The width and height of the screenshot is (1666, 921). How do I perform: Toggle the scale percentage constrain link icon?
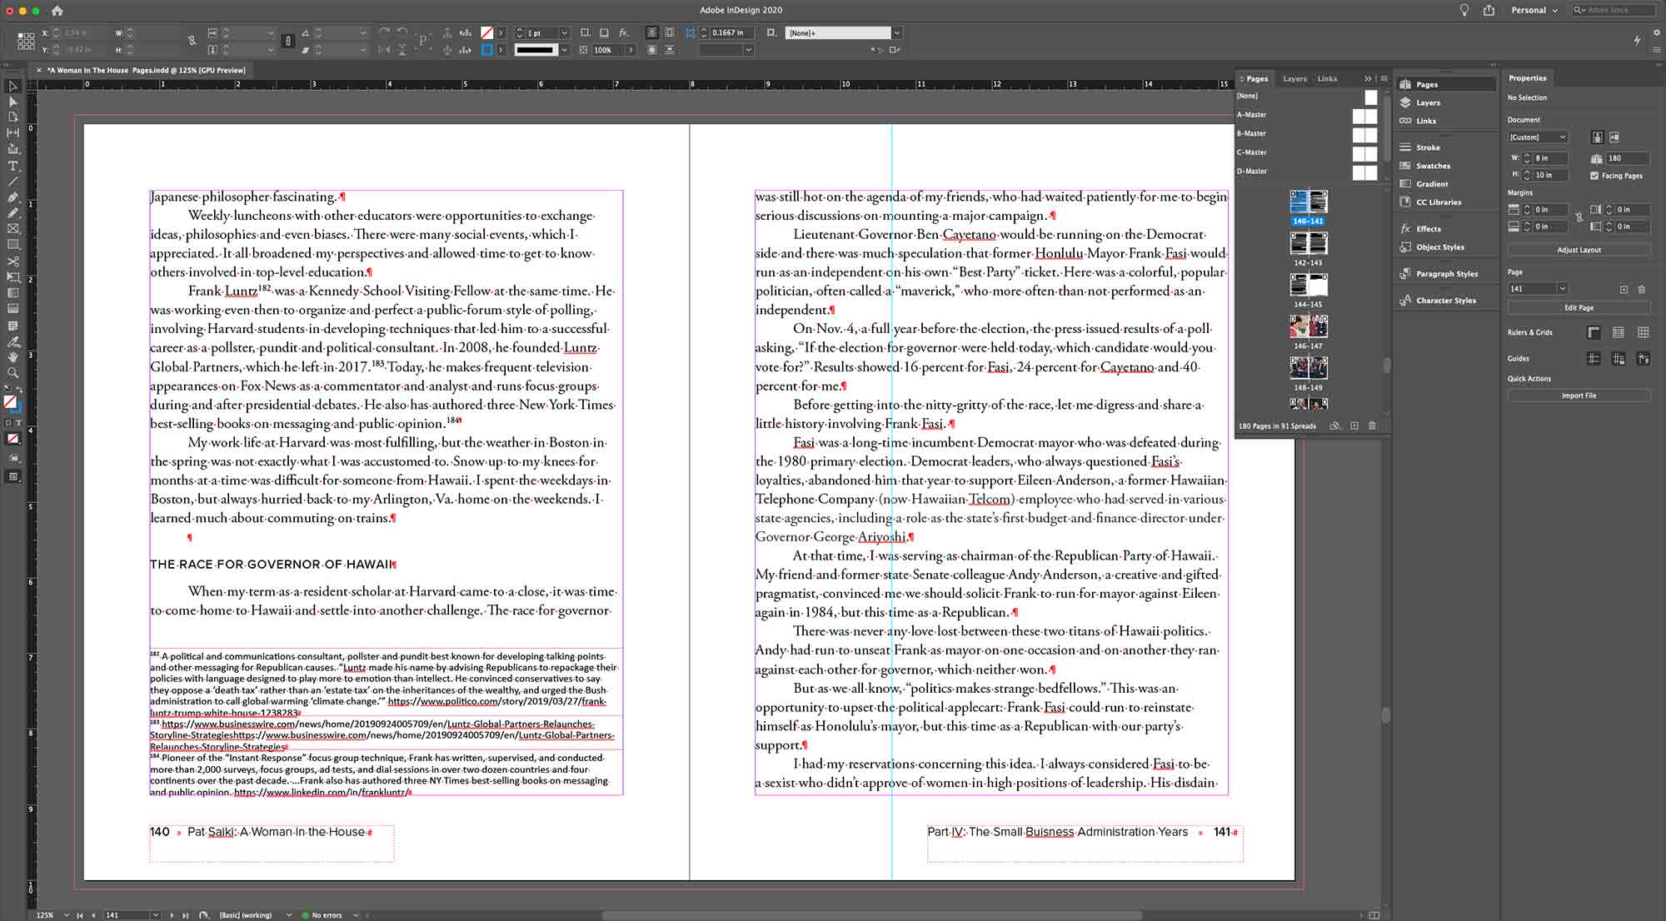(x=288, y=40)
